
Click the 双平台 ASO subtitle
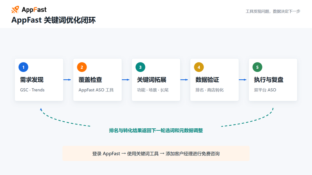[265, 90]
